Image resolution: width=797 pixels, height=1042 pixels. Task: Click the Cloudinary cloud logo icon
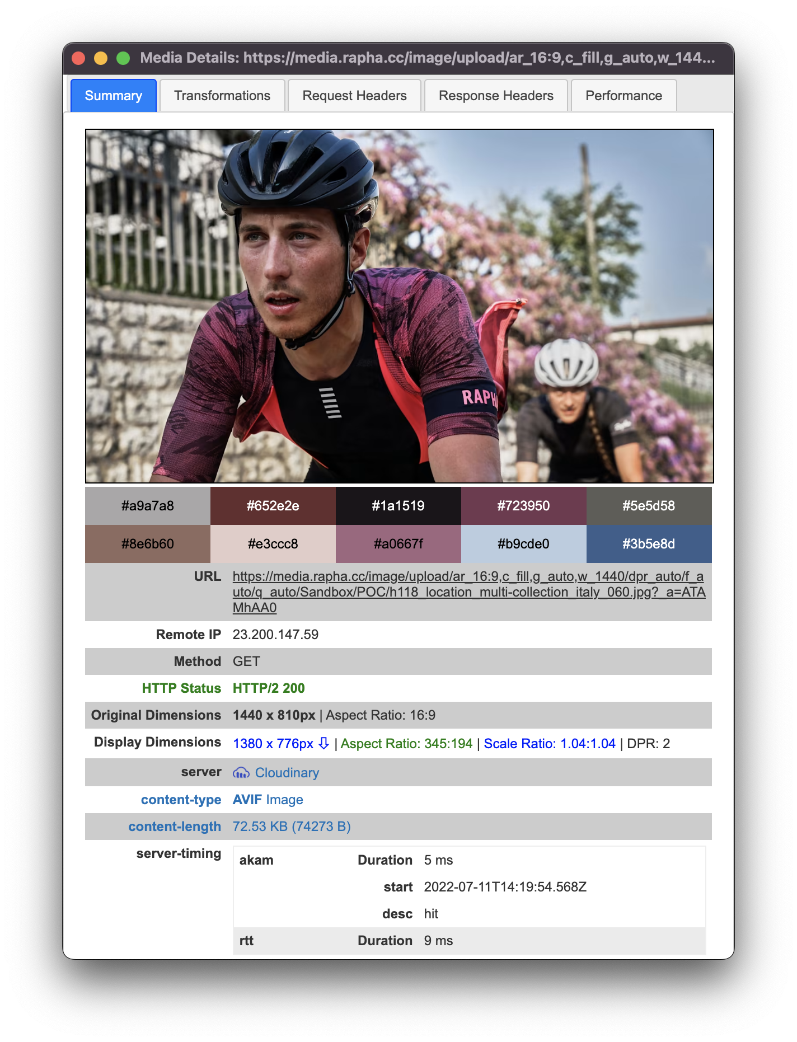pos(241,773)
